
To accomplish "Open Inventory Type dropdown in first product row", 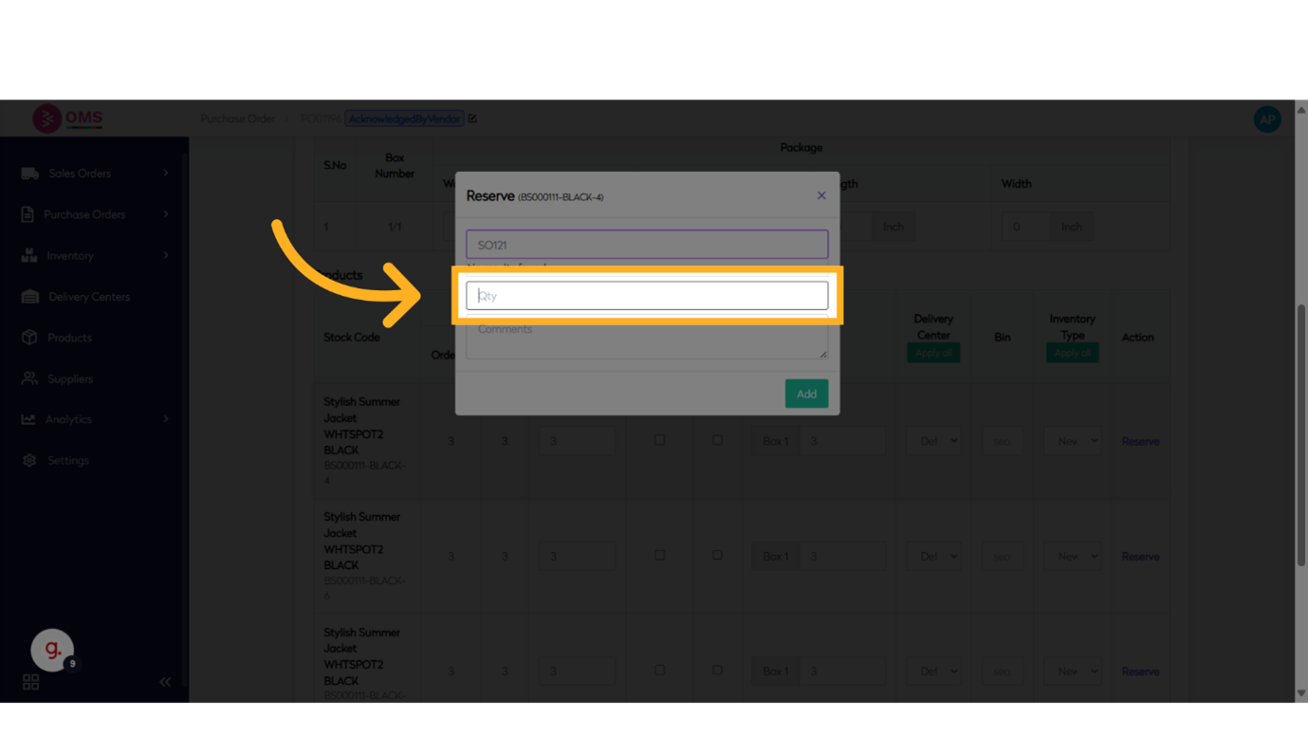I will point(1072,441).
